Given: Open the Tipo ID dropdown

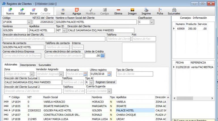Looking at the screenshot, I should coord(64,30).
